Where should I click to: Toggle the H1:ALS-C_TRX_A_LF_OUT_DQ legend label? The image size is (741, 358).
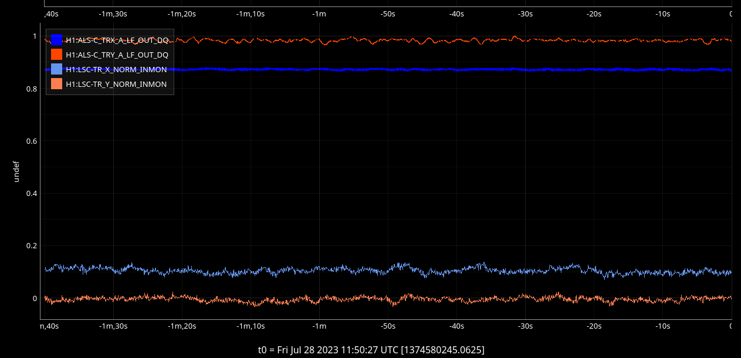point(117,40)
